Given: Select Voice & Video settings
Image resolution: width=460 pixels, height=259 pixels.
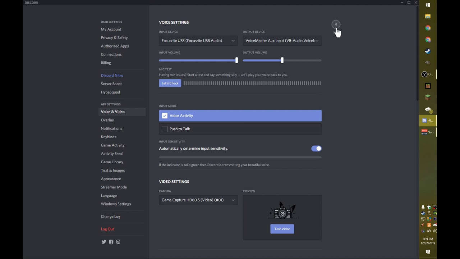Looking at the screenshot, I should (x=122, y=112).
